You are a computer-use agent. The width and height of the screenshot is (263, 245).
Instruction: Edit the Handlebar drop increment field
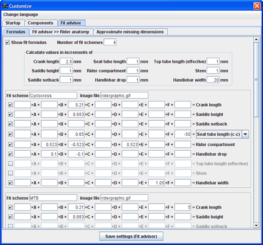[x=133, y=80]
